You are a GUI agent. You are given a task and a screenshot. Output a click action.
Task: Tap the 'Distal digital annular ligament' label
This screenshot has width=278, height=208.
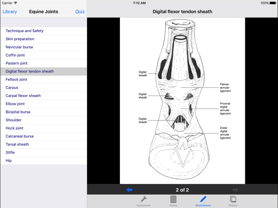[x=225, y=133]
